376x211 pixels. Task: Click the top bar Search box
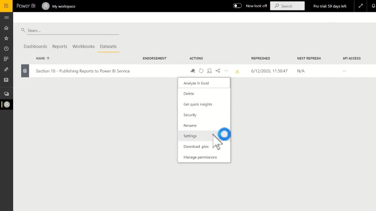287,6
